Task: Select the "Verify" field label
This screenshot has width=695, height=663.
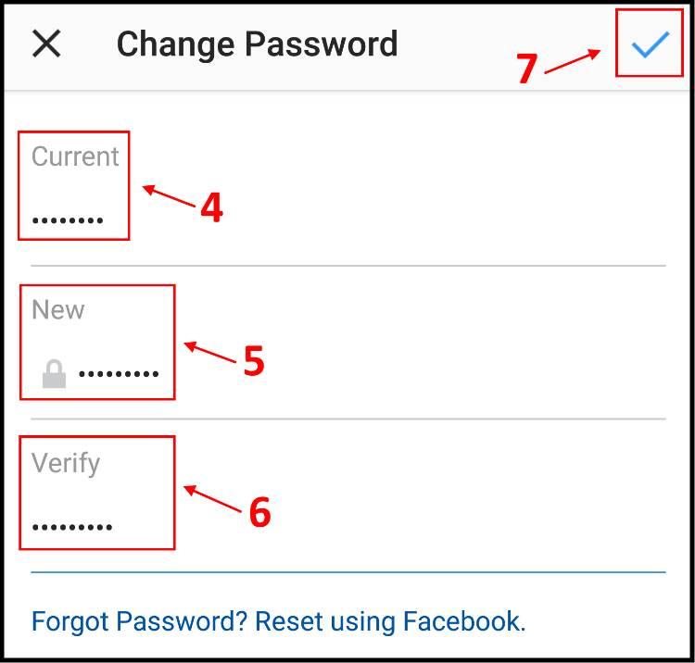Action: point(66,464)
